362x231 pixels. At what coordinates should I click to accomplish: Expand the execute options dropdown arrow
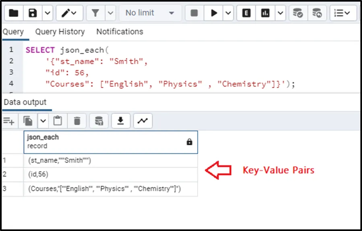(x=228, y=13)
